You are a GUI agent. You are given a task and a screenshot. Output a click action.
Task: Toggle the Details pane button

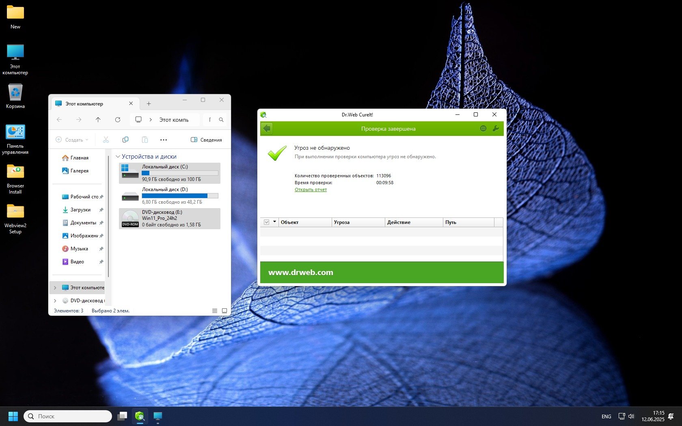click(x=206, y=140)
